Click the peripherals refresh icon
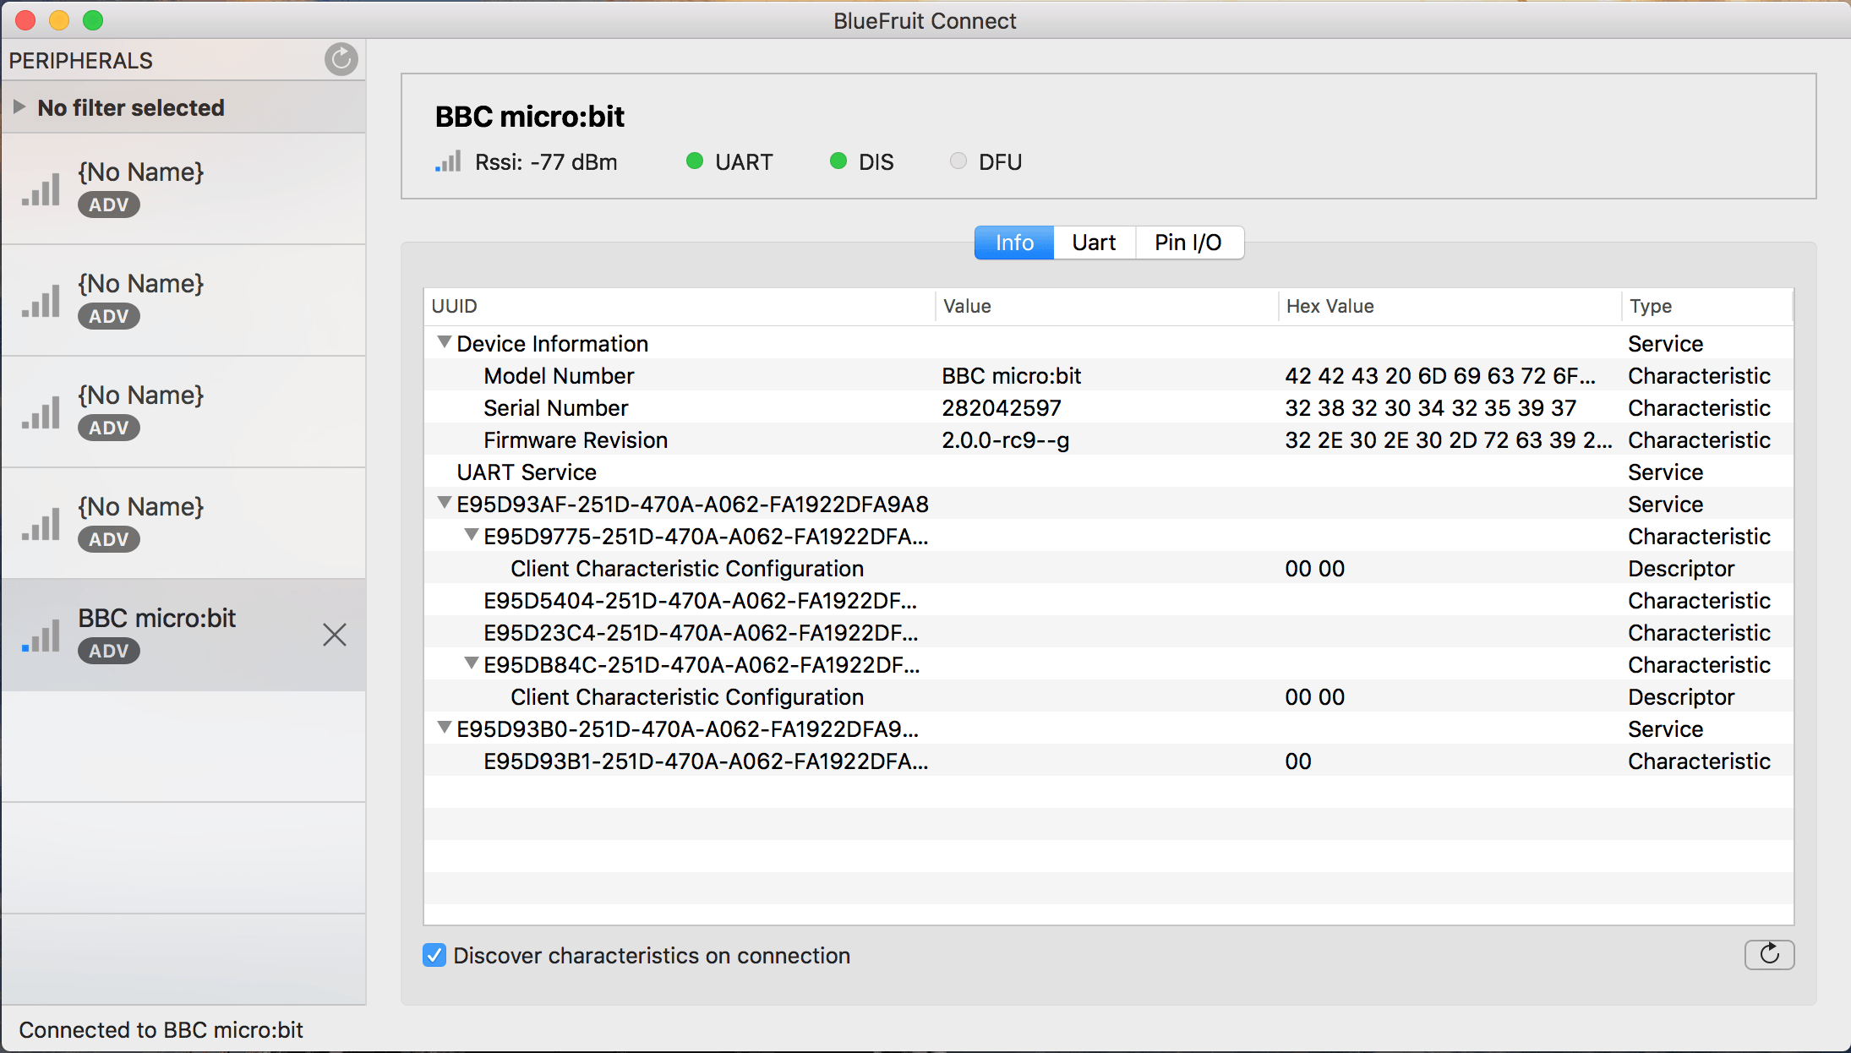 (341, 59)
